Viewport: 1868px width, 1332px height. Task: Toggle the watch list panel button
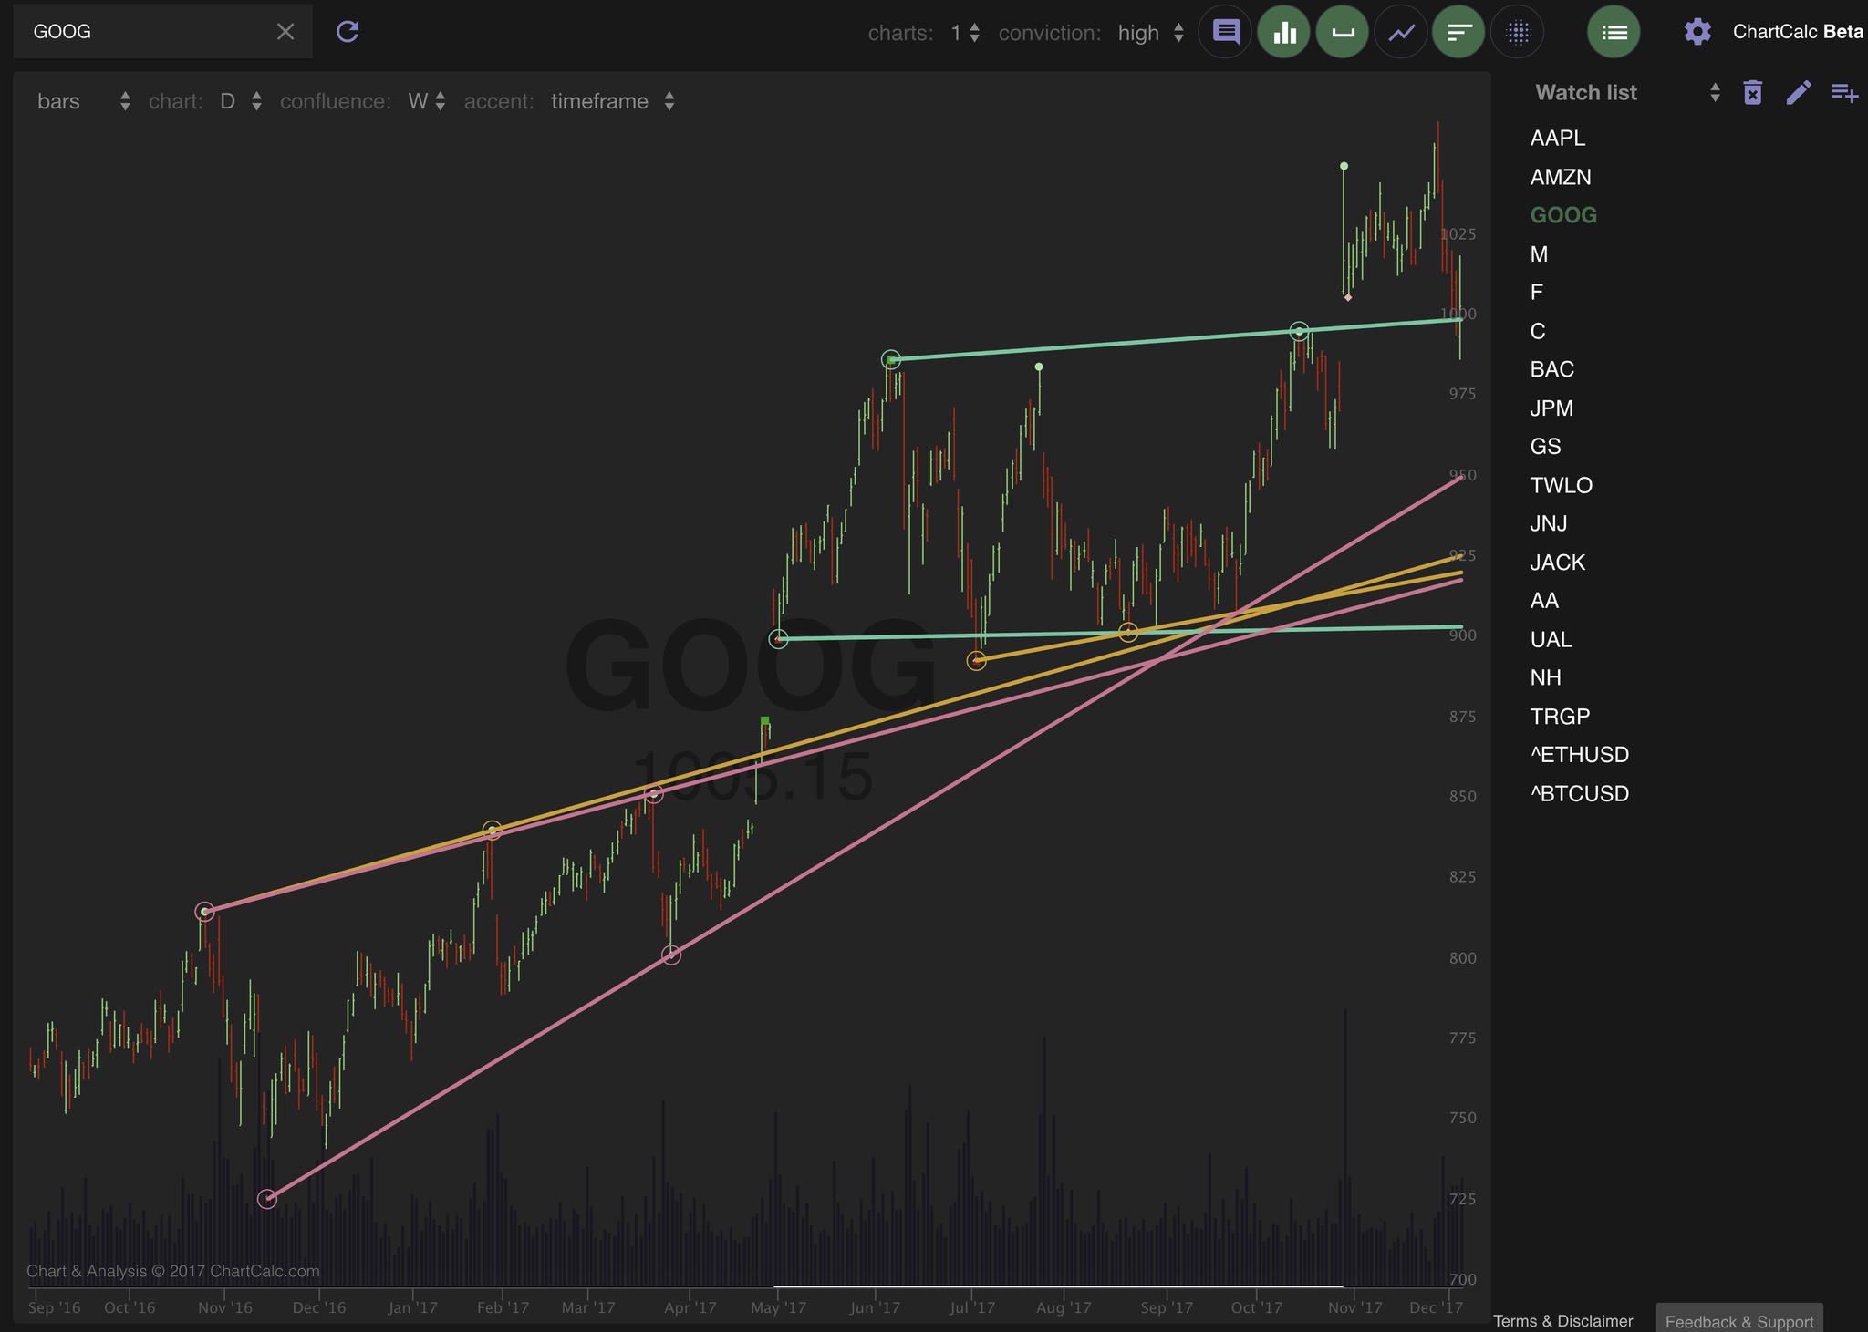[x=1614, y=33]
